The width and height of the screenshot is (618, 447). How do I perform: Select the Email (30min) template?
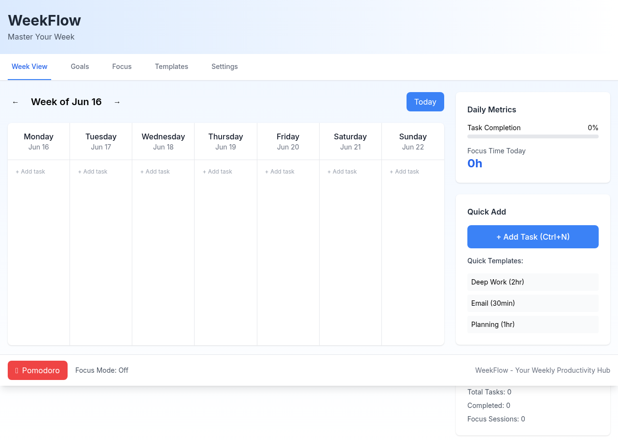pos(533,303)
